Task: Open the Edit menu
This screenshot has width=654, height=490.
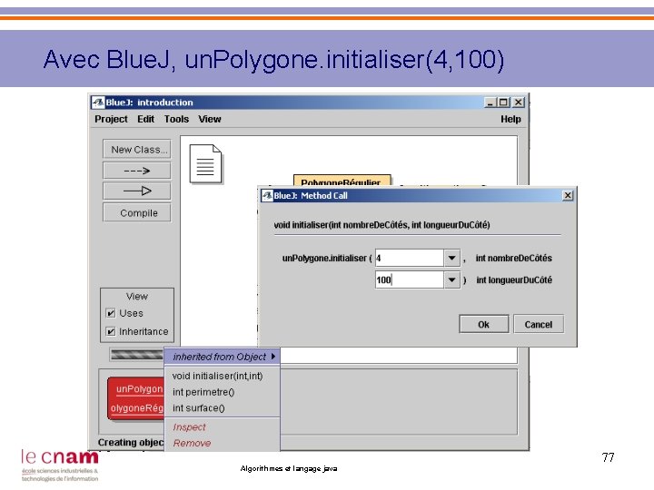Action: point(145,119)
